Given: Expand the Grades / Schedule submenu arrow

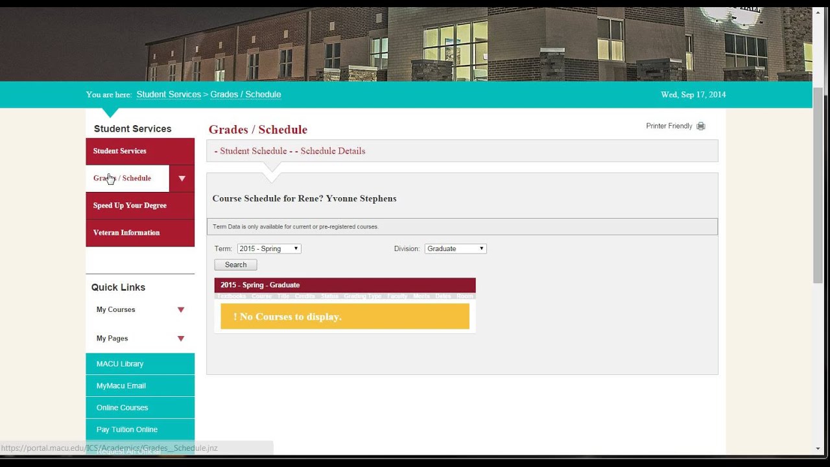Looking at the screenshot, I should pos(182,178).
